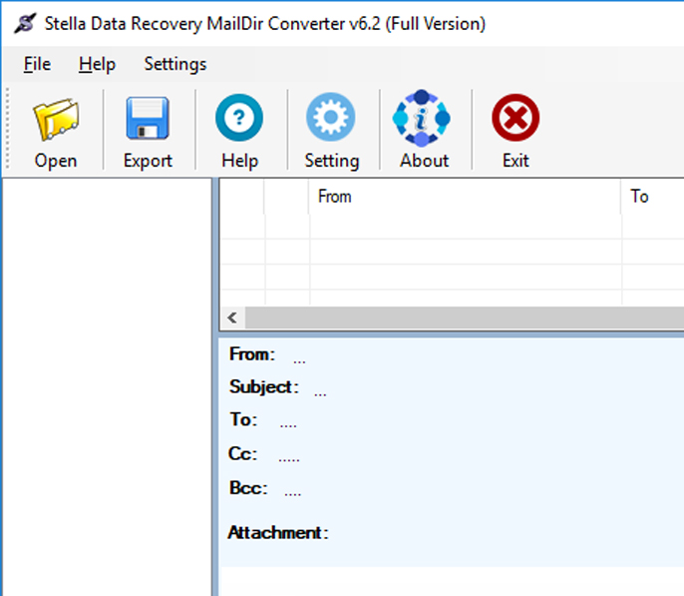Open the File menu
The image size is (684, 596).
point(37,64)
